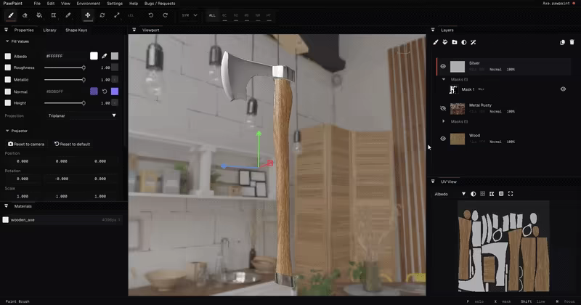Select the ALL channels filter button

[x=212, y=15]
